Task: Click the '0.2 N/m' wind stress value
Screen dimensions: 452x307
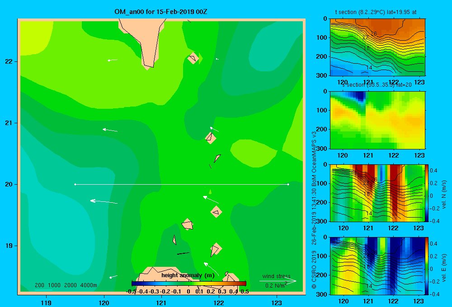Action: pyautogui.click(x=276, y=285)
